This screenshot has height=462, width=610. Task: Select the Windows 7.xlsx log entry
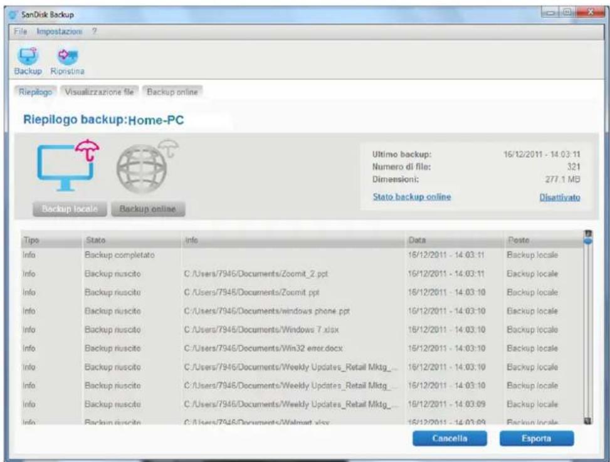pyautogui.click(x=302, y=330)
